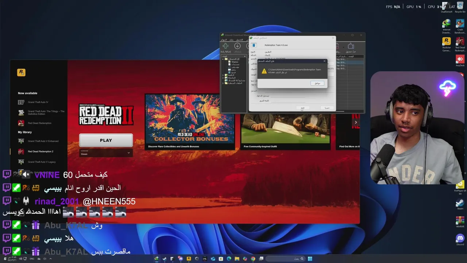The image size is (467, 263).
Task: Open Grand Theft Auto V Legacy in library
Action: [37, 162]
